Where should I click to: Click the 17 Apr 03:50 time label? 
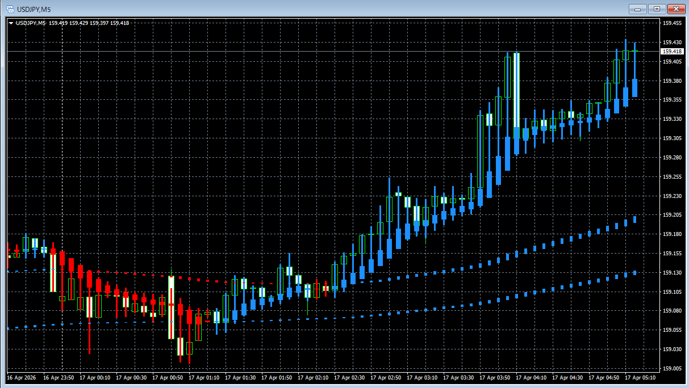pyautogui.click(x=495, y=377)
